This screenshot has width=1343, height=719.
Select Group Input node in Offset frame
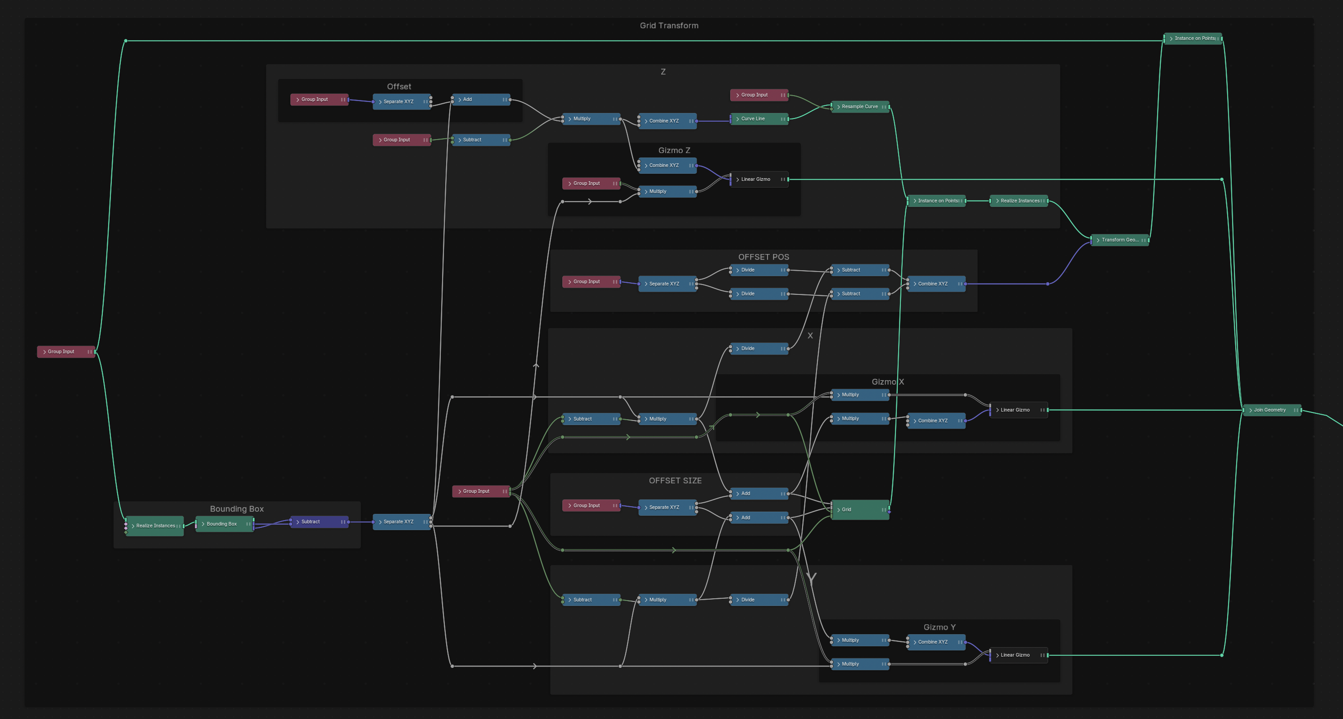[319, 100]
